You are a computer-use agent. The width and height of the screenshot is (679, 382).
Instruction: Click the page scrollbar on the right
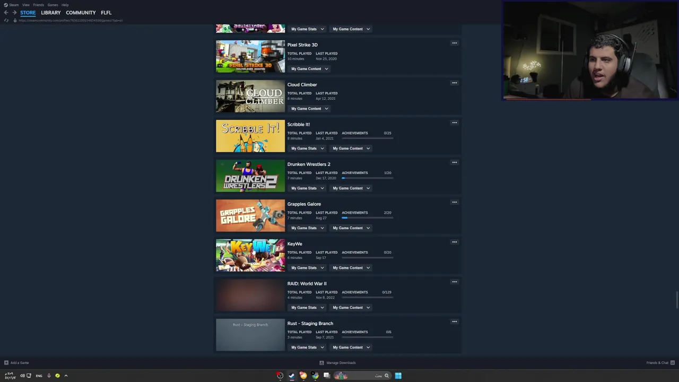pos(677,299)
